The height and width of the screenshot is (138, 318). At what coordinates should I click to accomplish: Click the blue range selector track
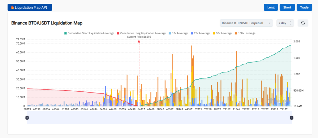pos(159,120)
